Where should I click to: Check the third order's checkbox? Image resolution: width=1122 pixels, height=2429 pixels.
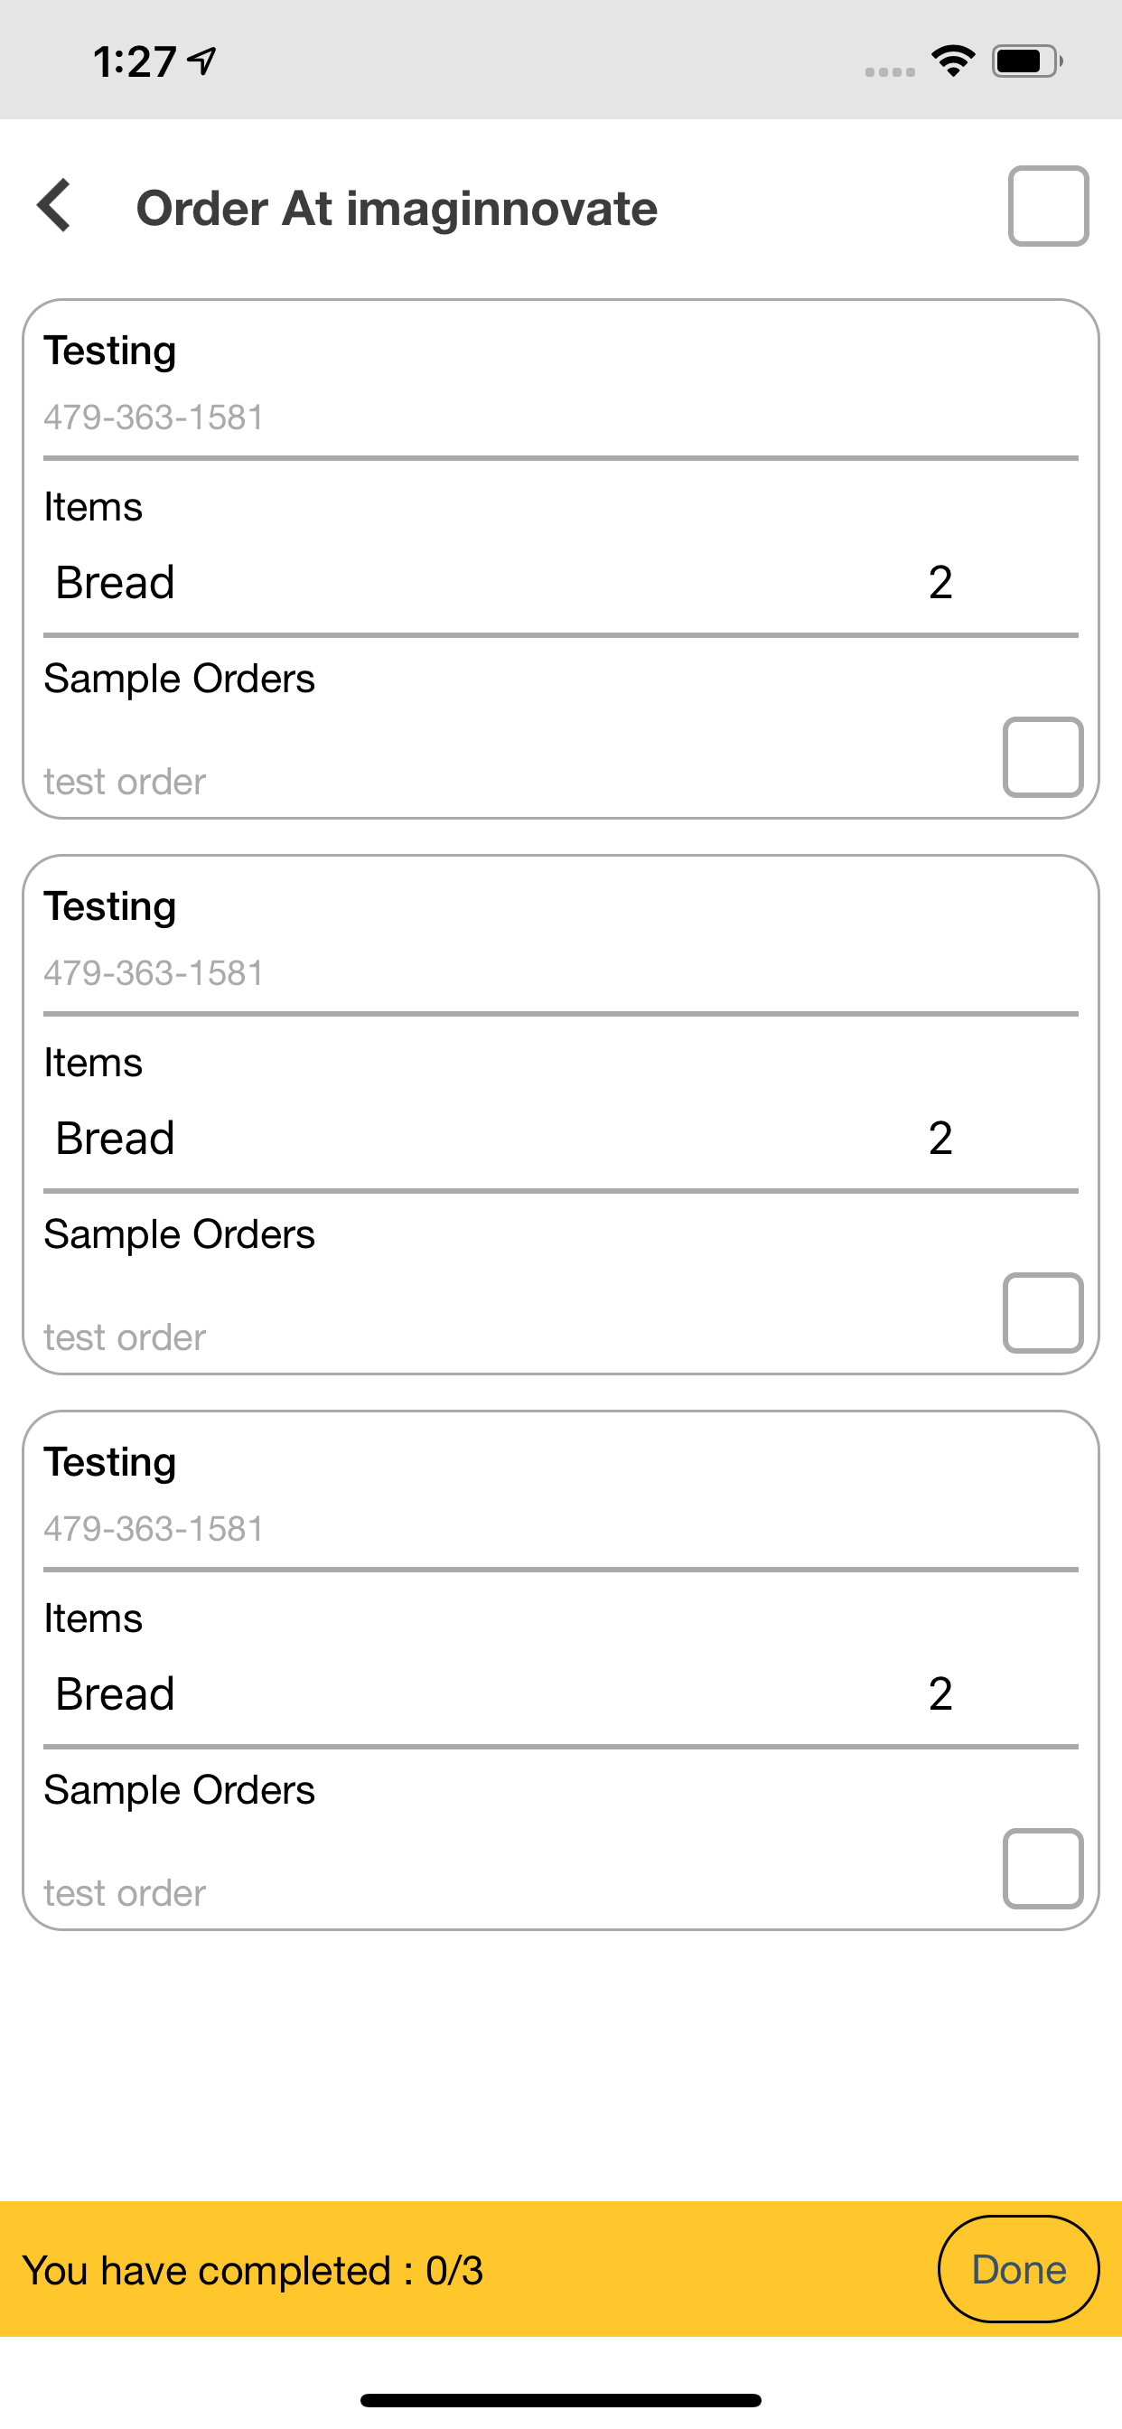pyautogui.click(x=1042, y=1868)
